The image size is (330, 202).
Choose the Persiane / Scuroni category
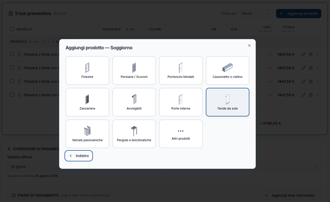tap(134, 70)
